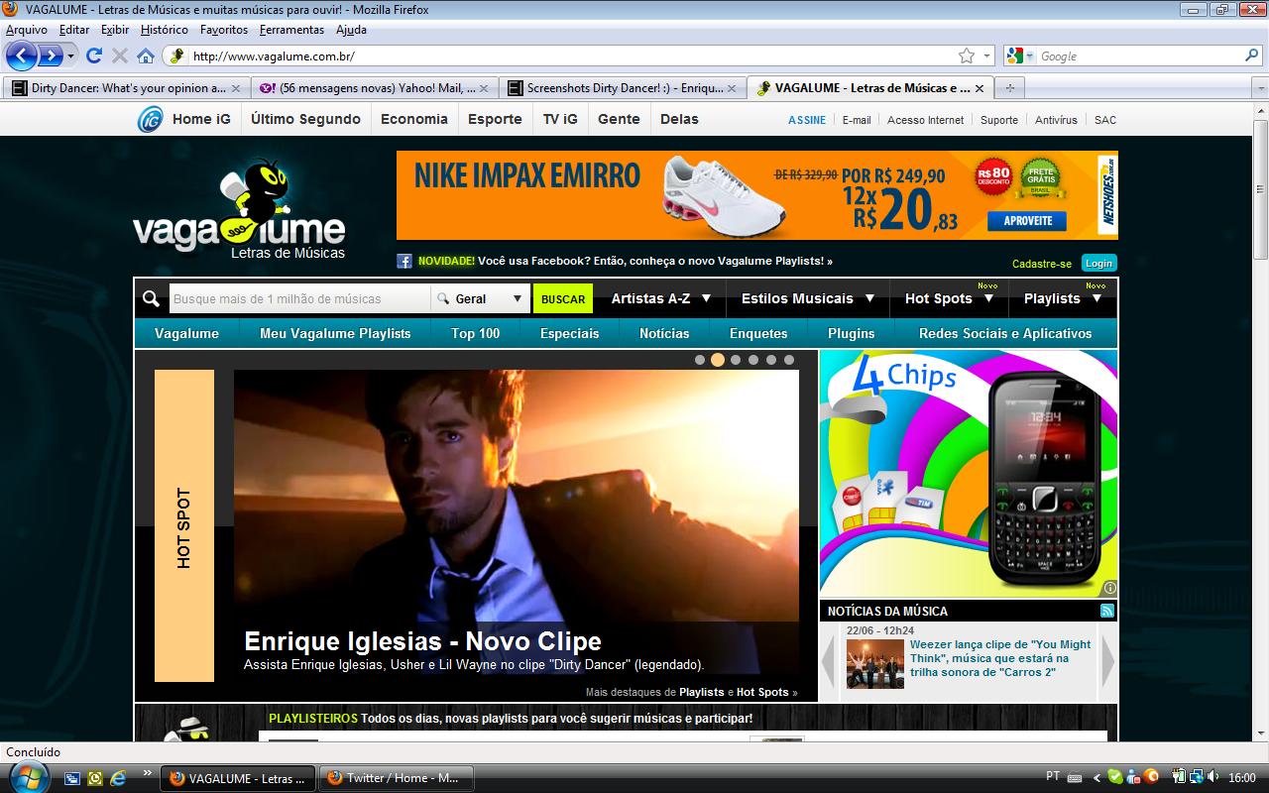Open the list all tabs dropdown
This screenshot has height=793, width=1269.
pos(1261,88)
